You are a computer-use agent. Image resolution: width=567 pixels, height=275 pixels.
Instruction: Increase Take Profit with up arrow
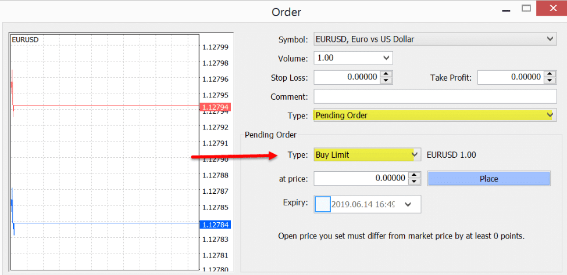click(x=550, y=74)
